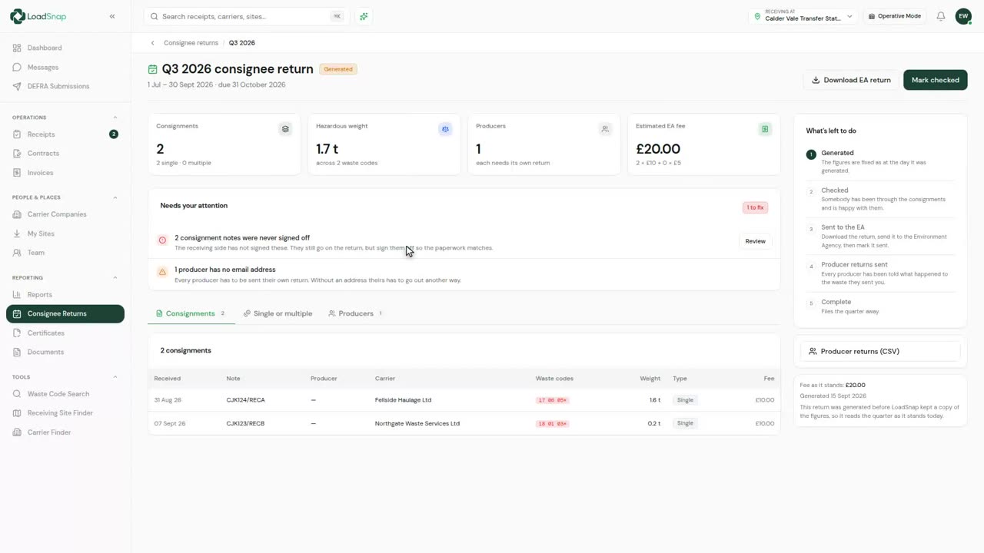Screen dimensions: 984x553
Task: Click the Consignee returns breadcrumb link
Action: coord(191,43)
